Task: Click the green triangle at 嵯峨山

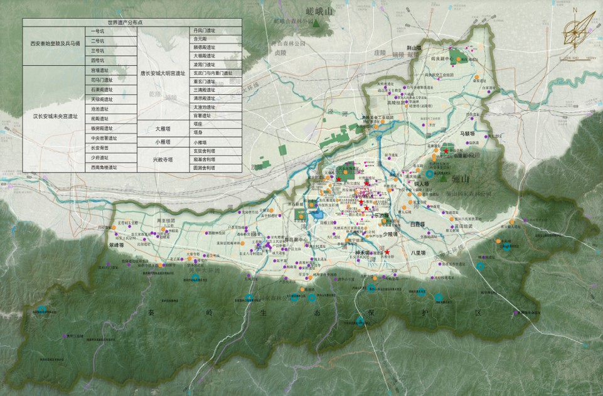Action: pyautogui.click(x=318, y=23)
